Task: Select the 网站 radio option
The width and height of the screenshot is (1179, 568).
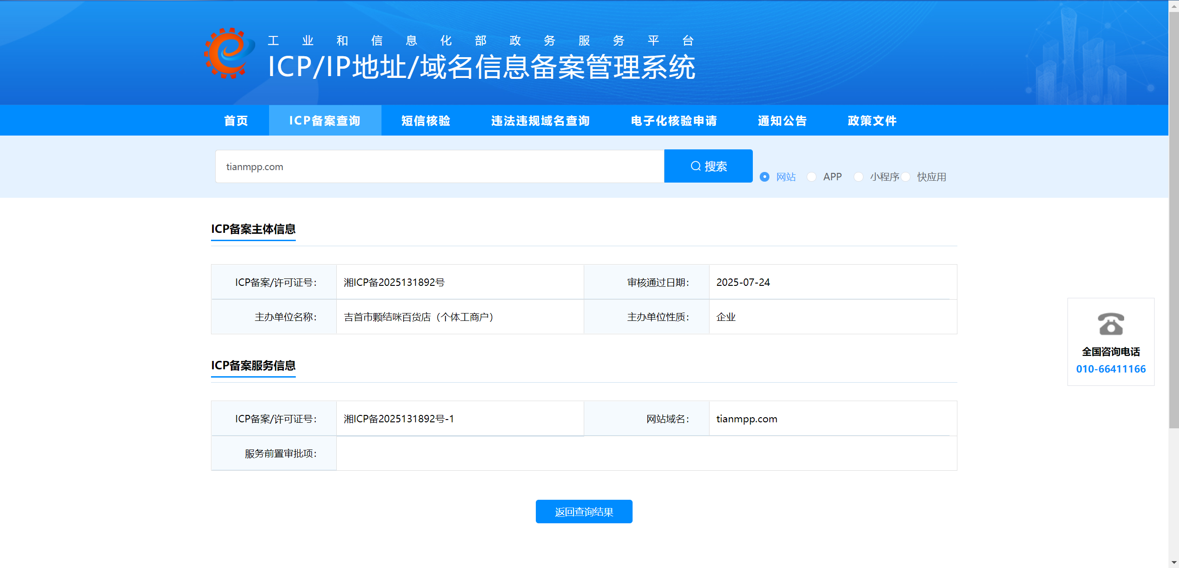Action: (x=764, y=177)
